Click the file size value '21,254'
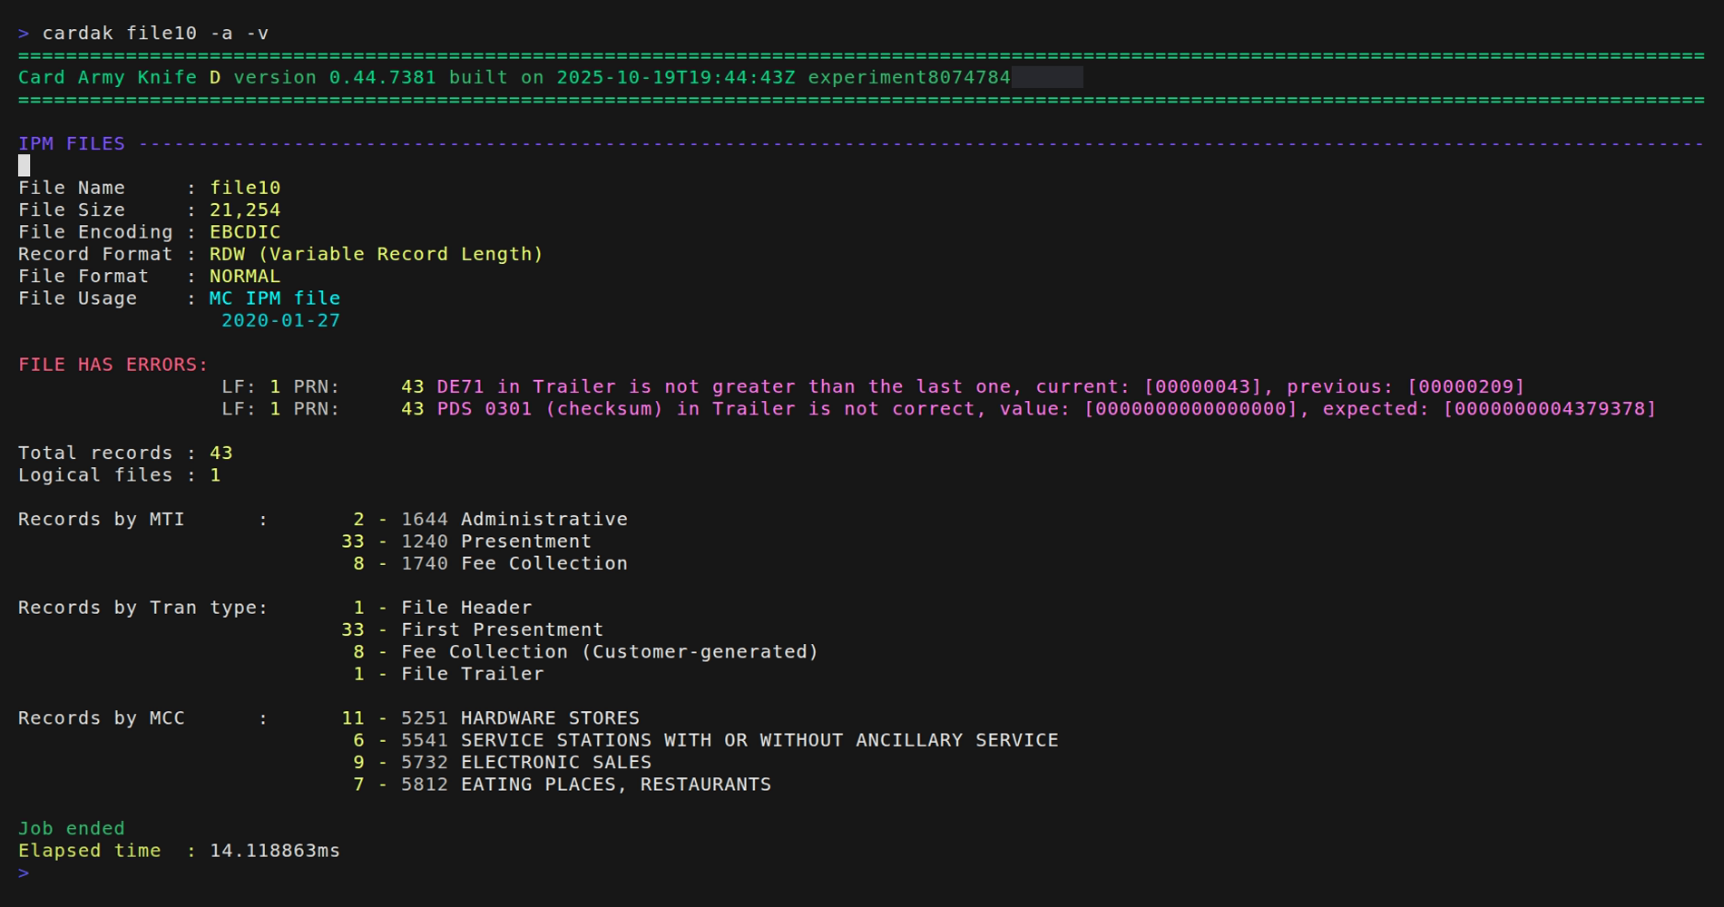 (245, 210)
